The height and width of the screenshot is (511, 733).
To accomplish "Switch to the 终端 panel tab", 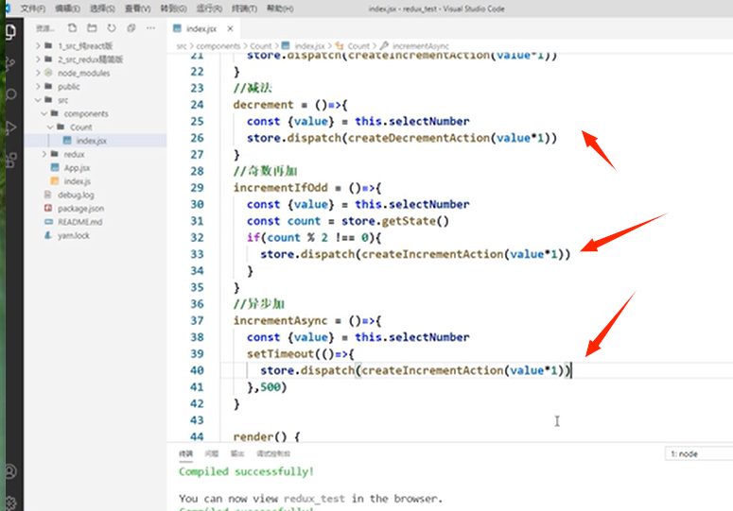I will 185,453.
